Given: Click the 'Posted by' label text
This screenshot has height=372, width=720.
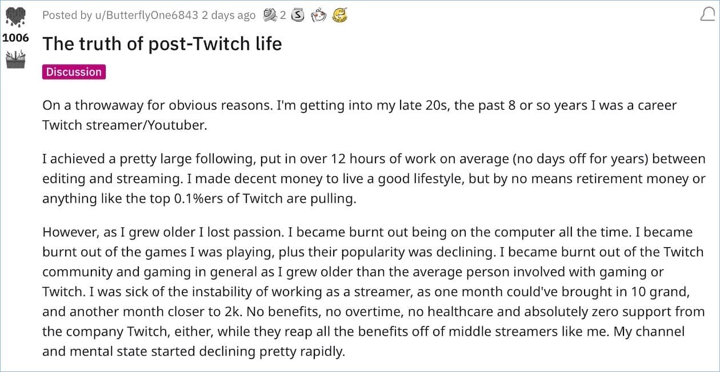Looking at the screenshot, I should pyautogui.click(x=67, y=15).
